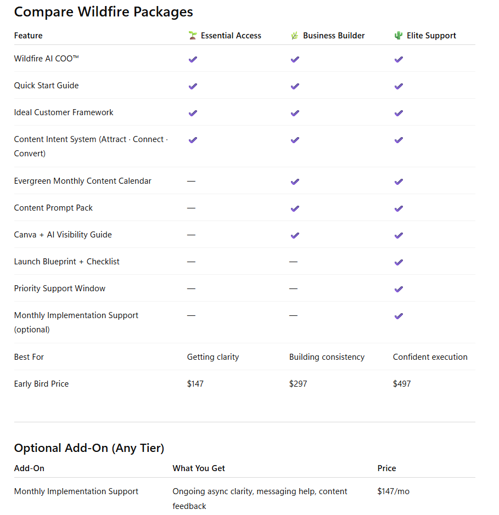Image resolution: width=499 pixels, height=515 pixels.
Task: Click Essential Access dash for Content Prompt Pack
Action: point(191,208)
